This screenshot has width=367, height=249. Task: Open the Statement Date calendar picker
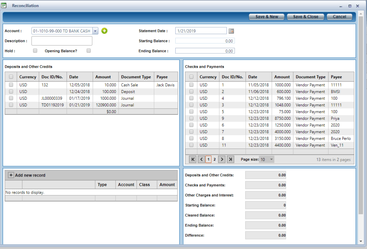[x=231, y=31]
